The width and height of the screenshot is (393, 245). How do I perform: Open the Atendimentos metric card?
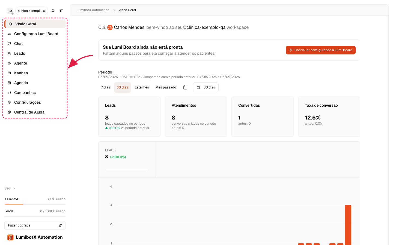coord(196,117)
